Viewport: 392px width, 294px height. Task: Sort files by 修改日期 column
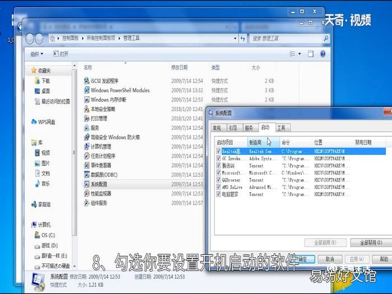(x=189, y=67)
